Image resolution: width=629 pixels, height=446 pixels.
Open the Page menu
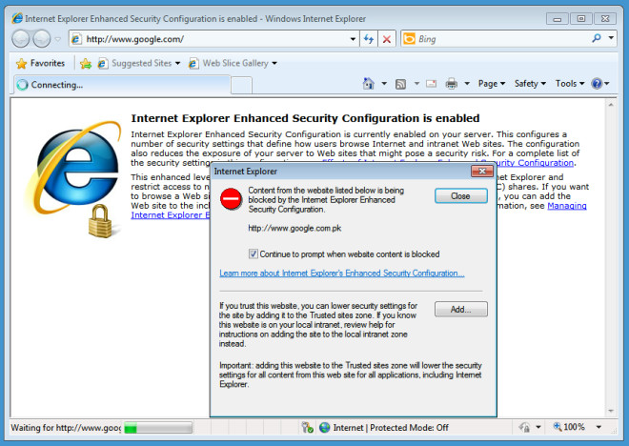[x=492, y=84]
